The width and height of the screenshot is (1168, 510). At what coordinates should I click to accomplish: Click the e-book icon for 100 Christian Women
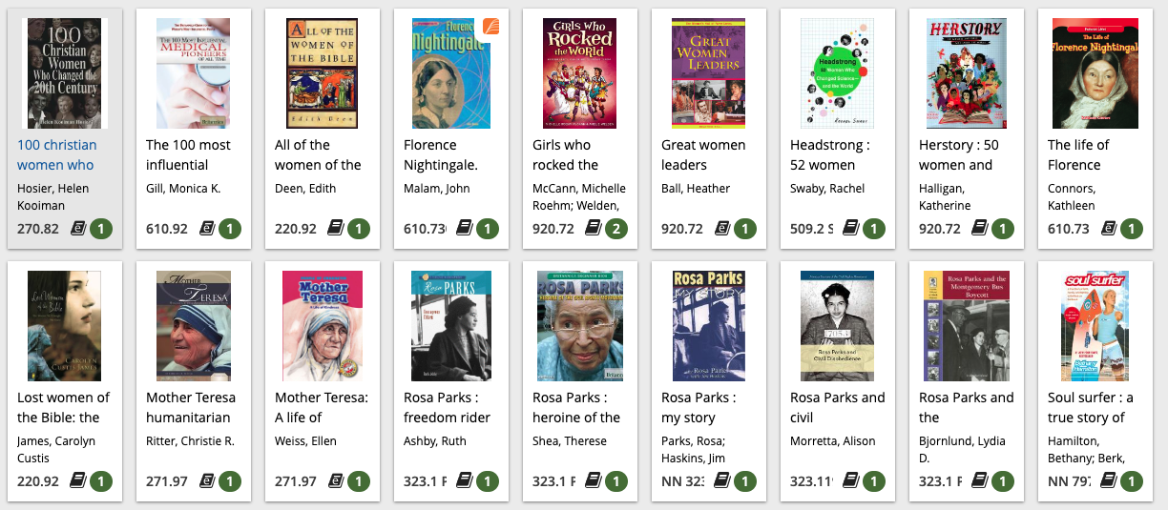(x=77, y=229)
